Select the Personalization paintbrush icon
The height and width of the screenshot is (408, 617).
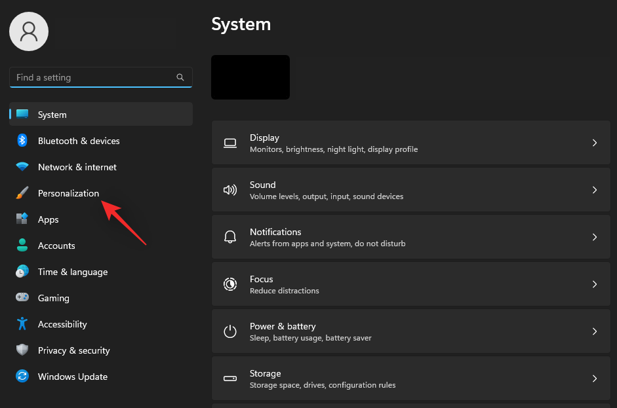coord(22,193)
